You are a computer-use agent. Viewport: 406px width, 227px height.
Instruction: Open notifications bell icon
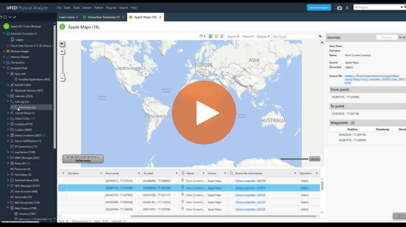[x=347, y=8]
